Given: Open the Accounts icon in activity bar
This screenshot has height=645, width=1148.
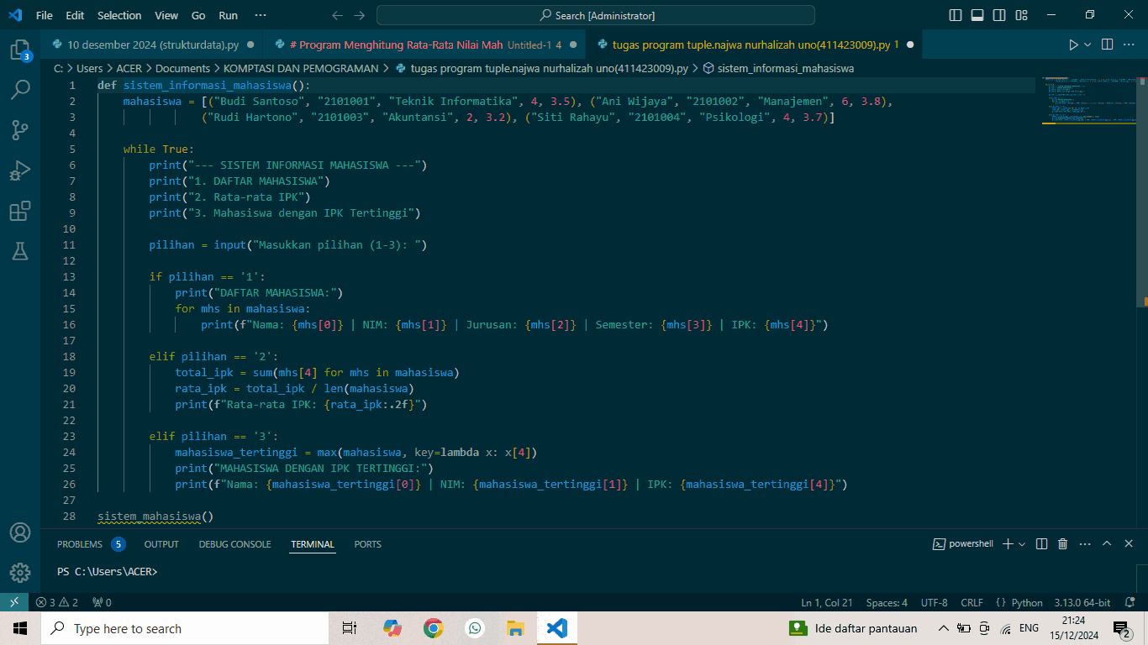Looking at the screenshot, I should (20, 532).
